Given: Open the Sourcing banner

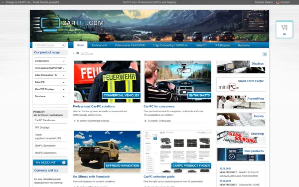Looking at the screenshot, I should tap(241, 137).
